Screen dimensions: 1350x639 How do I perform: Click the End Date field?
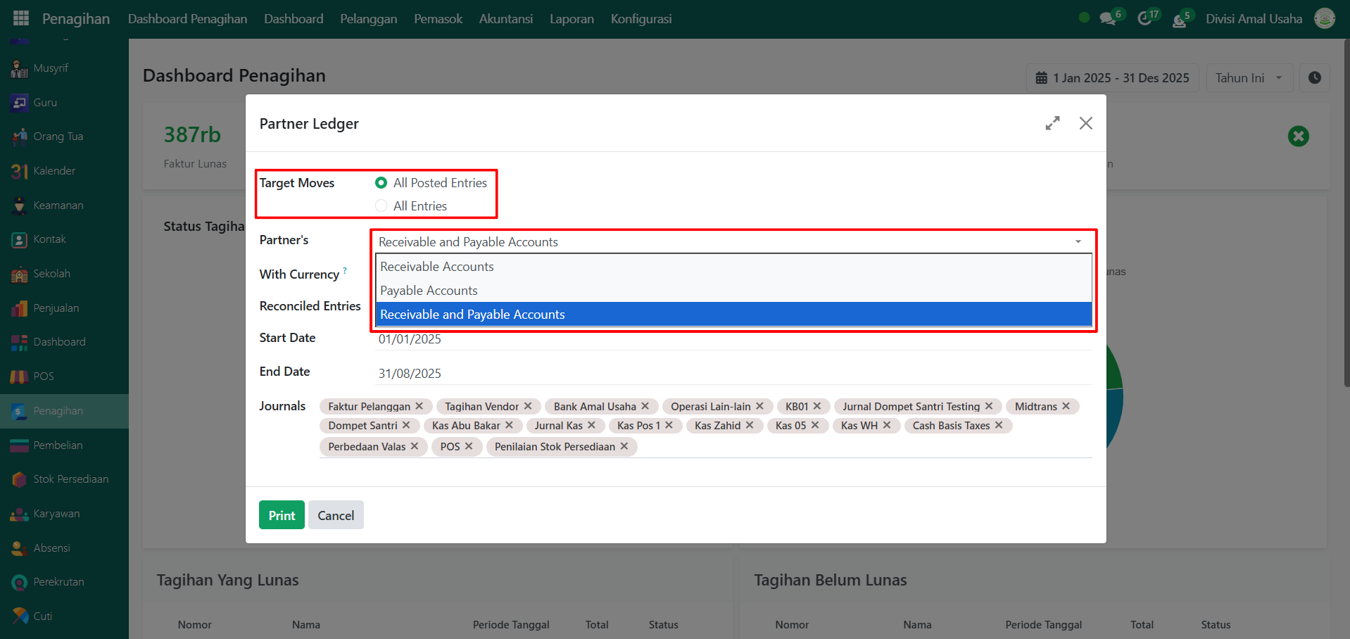tap(732, 373)
